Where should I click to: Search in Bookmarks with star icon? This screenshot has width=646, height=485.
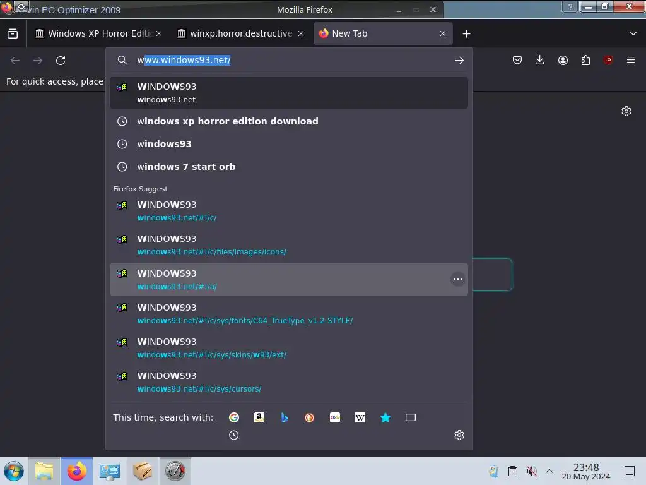pyautogui.click(x=385, y=417)
